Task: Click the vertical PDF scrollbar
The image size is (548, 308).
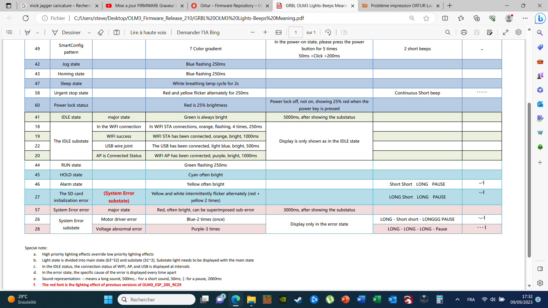Action: [529, 180]
